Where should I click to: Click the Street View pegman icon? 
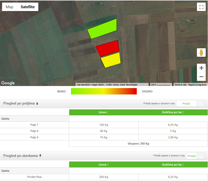click(201, 53)
